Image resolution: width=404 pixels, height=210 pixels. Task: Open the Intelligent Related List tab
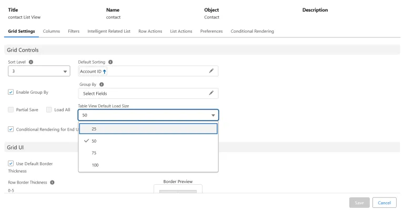tap(109, 31)
